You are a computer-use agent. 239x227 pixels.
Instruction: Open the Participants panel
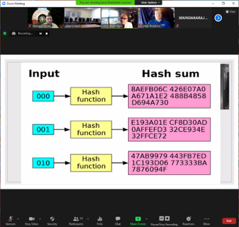coord(76,220)
